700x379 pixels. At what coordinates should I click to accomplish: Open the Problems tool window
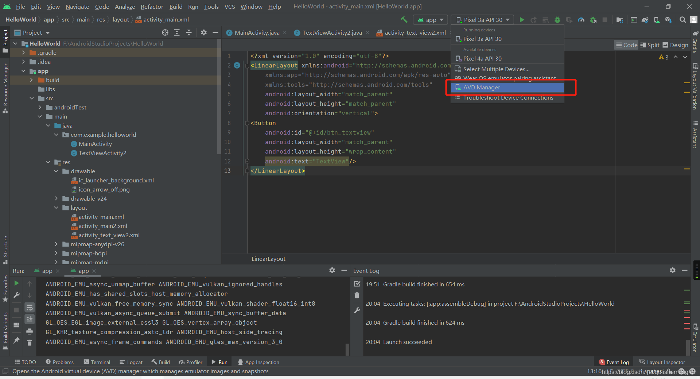(59, 362)
